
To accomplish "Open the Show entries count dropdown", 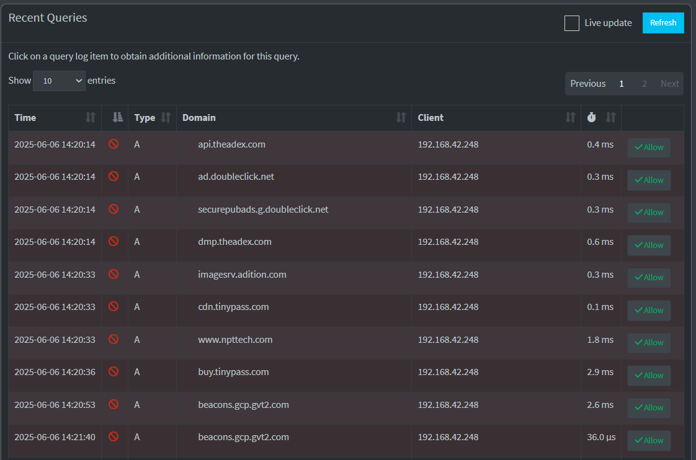I will pyautogui.click(x=59, y=81).
